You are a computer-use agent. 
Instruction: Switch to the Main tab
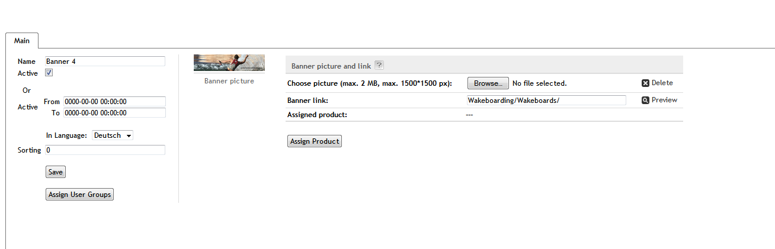(22, 41)
